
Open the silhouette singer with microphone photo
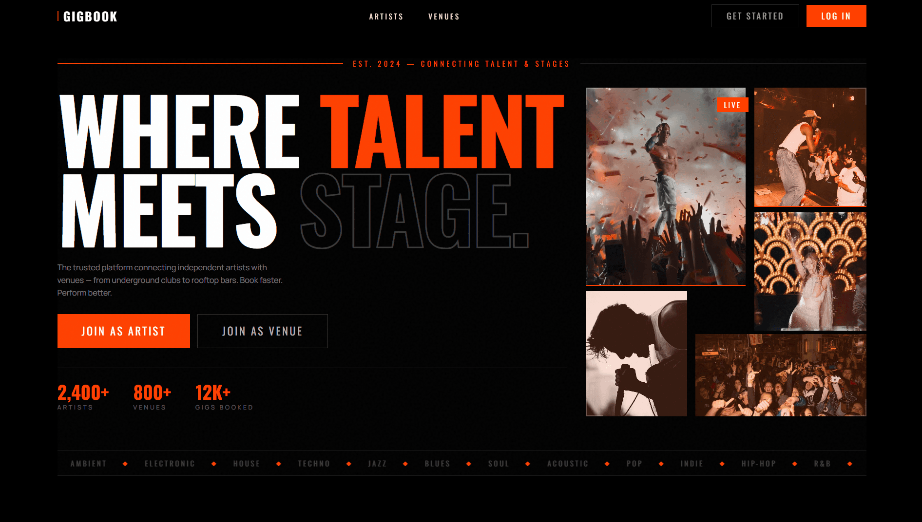(x=636, y=354)
